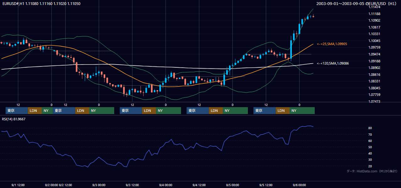Click the rightmost 東京 session block
Image resolution: width=401 pixels, height=188 pixels.
pyautogui.click(x=265, y=111)
